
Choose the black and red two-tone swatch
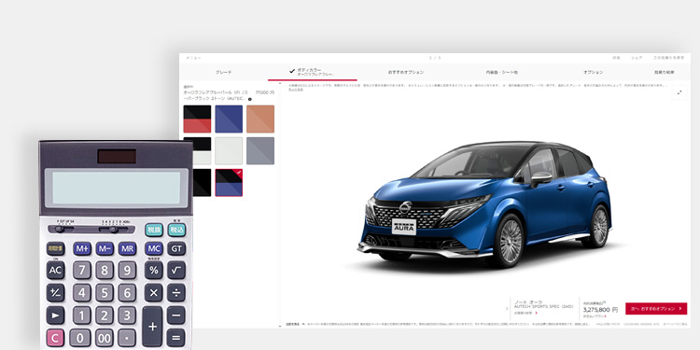click(x=197, y=119)
